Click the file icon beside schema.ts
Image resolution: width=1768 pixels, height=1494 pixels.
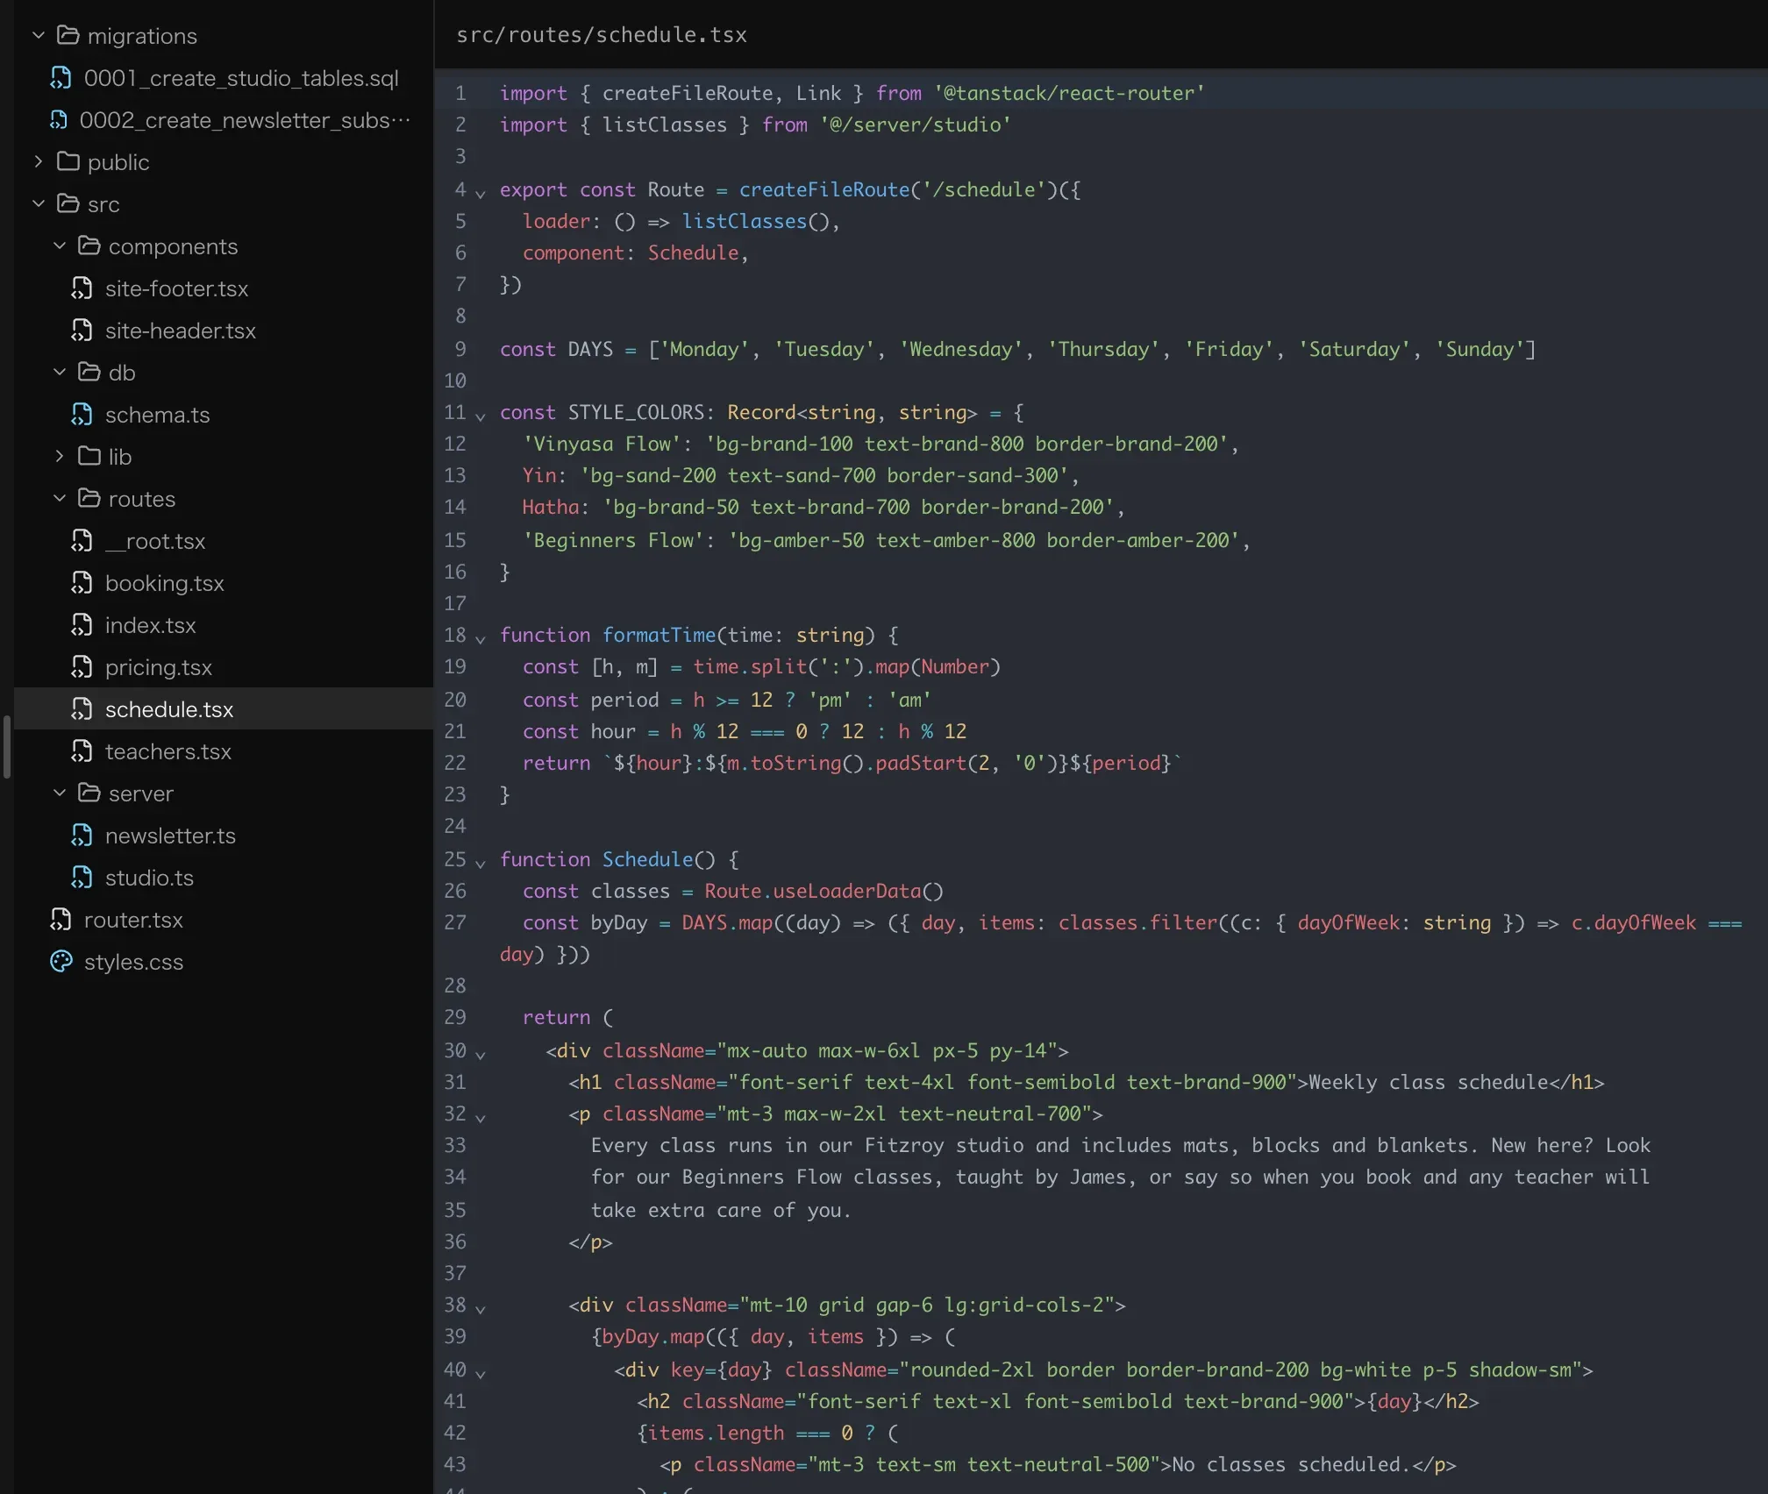(x=82, y=415)
